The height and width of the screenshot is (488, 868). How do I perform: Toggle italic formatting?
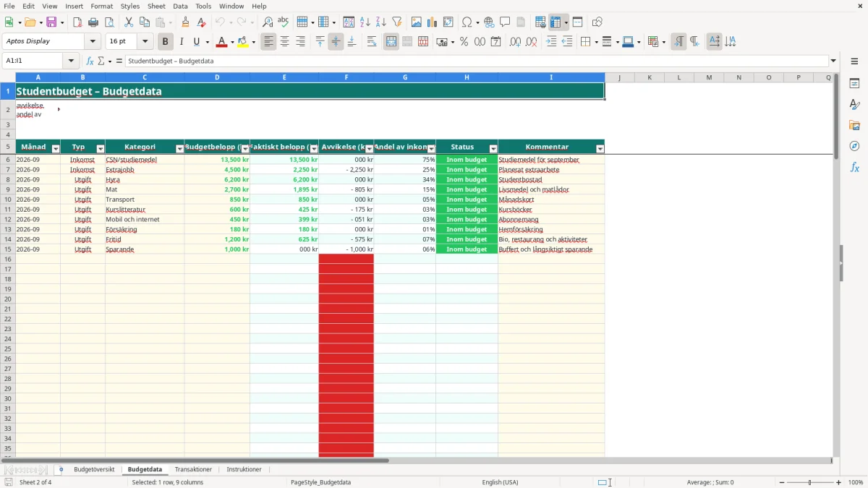click(182, 42)
